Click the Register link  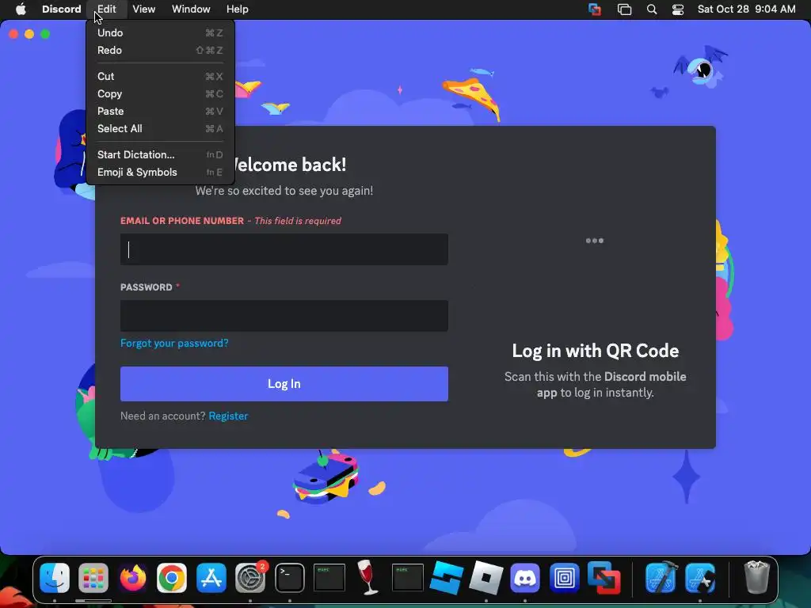(228, 416)
